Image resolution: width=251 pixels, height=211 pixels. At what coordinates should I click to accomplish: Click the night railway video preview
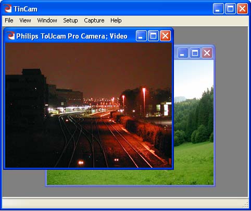89,105
